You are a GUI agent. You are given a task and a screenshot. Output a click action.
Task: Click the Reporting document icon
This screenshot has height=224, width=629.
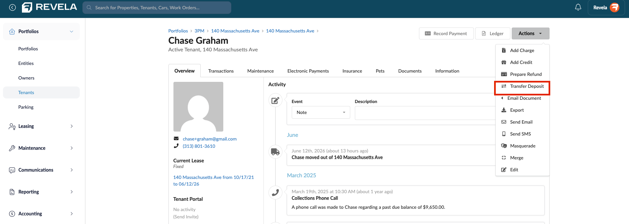[x=12, y=192]
